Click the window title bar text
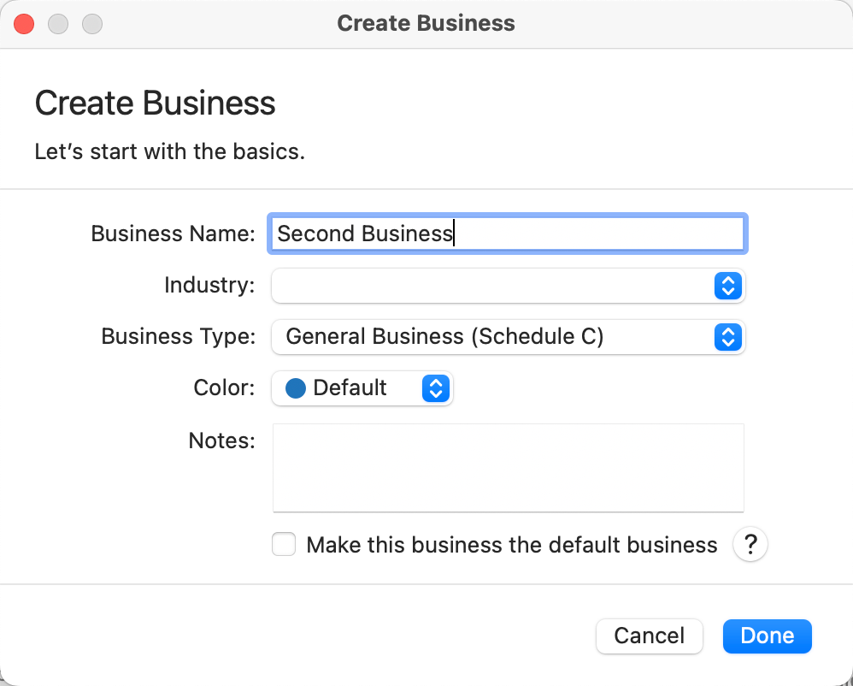The image size is (853, 686). coord(426,23)
